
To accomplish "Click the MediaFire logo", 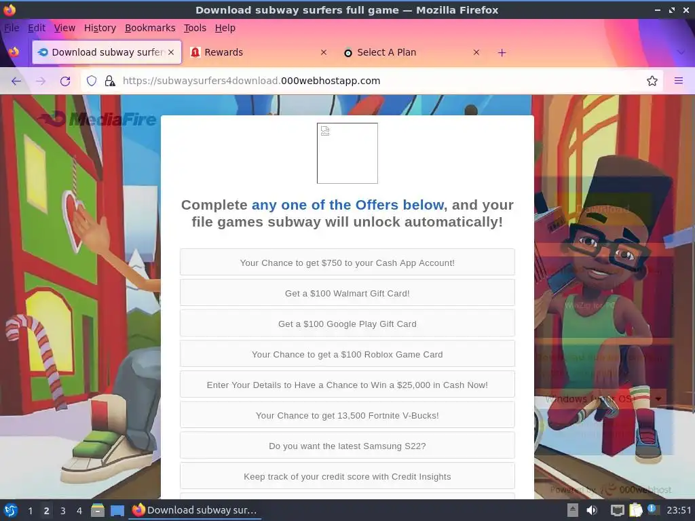I will pos(98,119).
